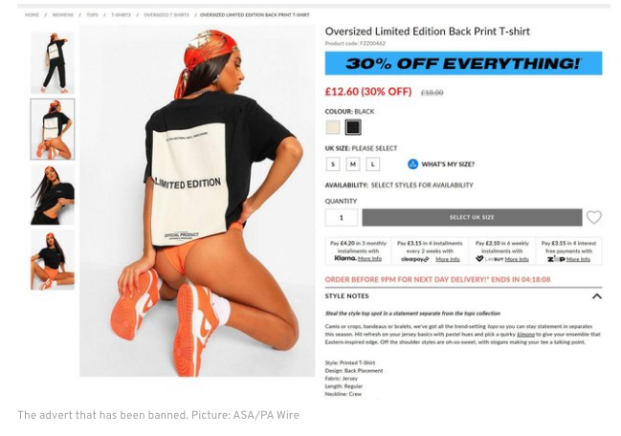
Task: Click the Select UK Size button
Action: tap(472, 217)
